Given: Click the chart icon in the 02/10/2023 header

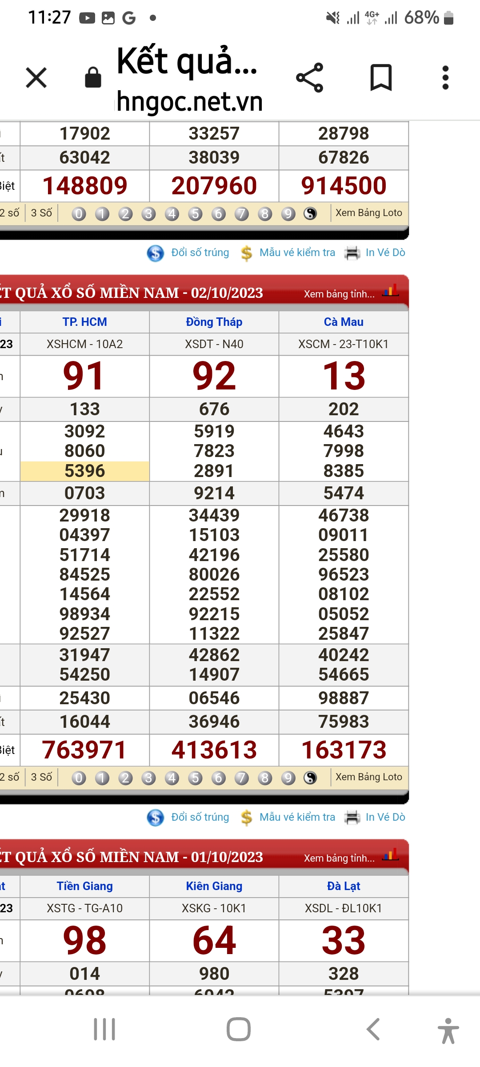Looking at the screenshot, I should 390,291.
